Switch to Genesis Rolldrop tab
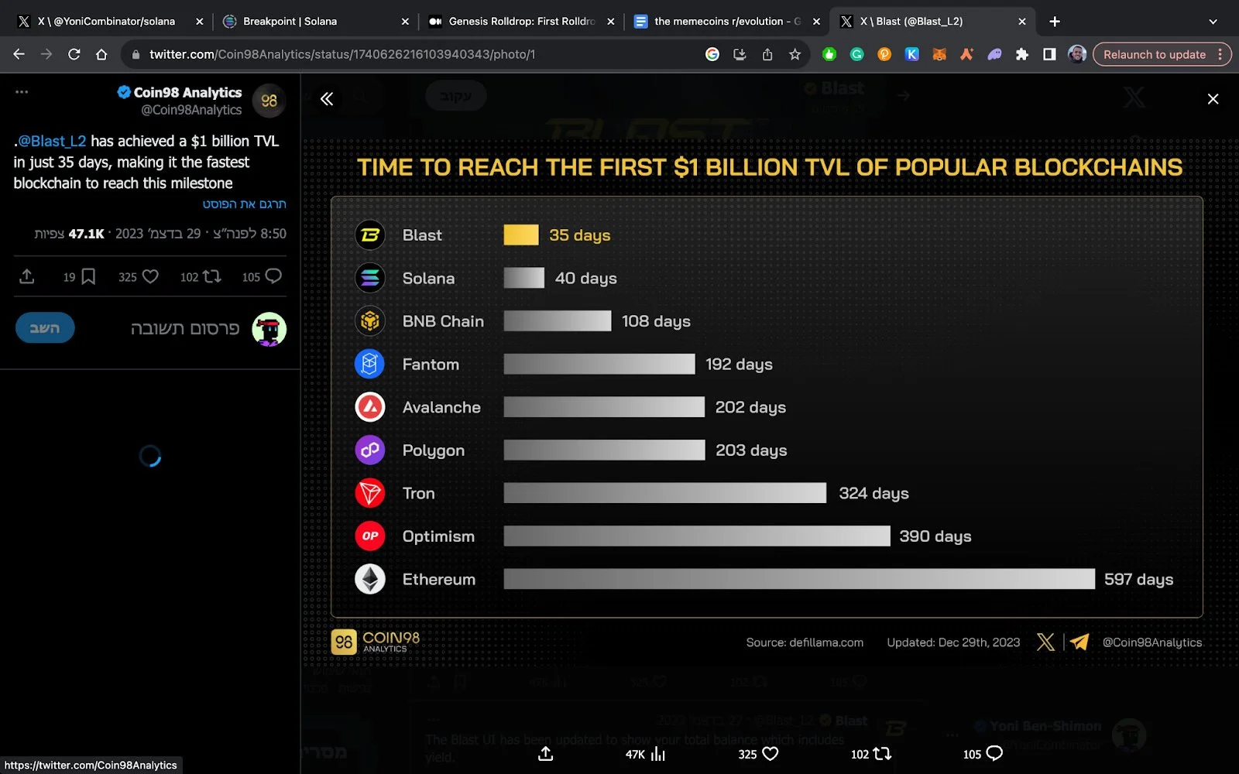 pos(521,22)
